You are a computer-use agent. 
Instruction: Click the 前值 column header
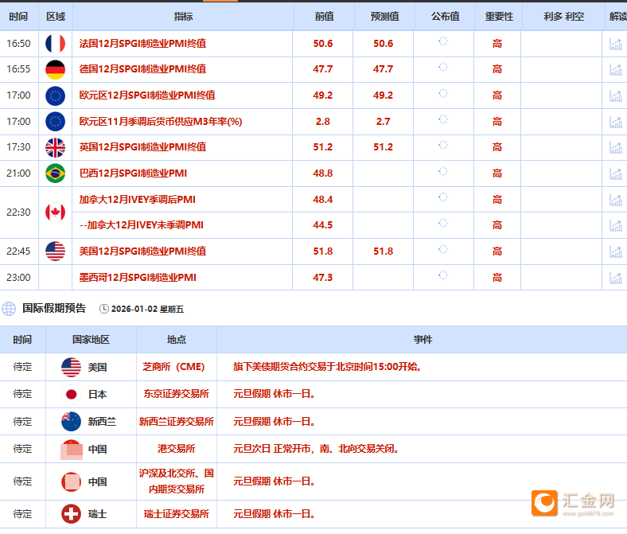click(324, 17)
